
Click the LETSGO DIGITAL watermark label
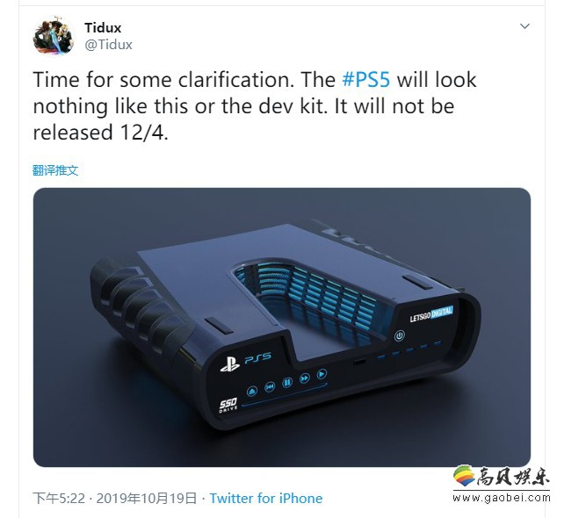click(431, 314)
